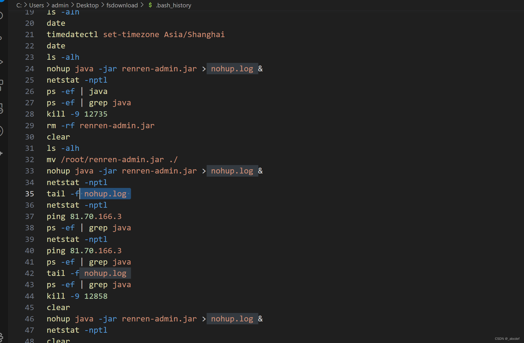Open the Run and Debug view

tap(1, 62)
